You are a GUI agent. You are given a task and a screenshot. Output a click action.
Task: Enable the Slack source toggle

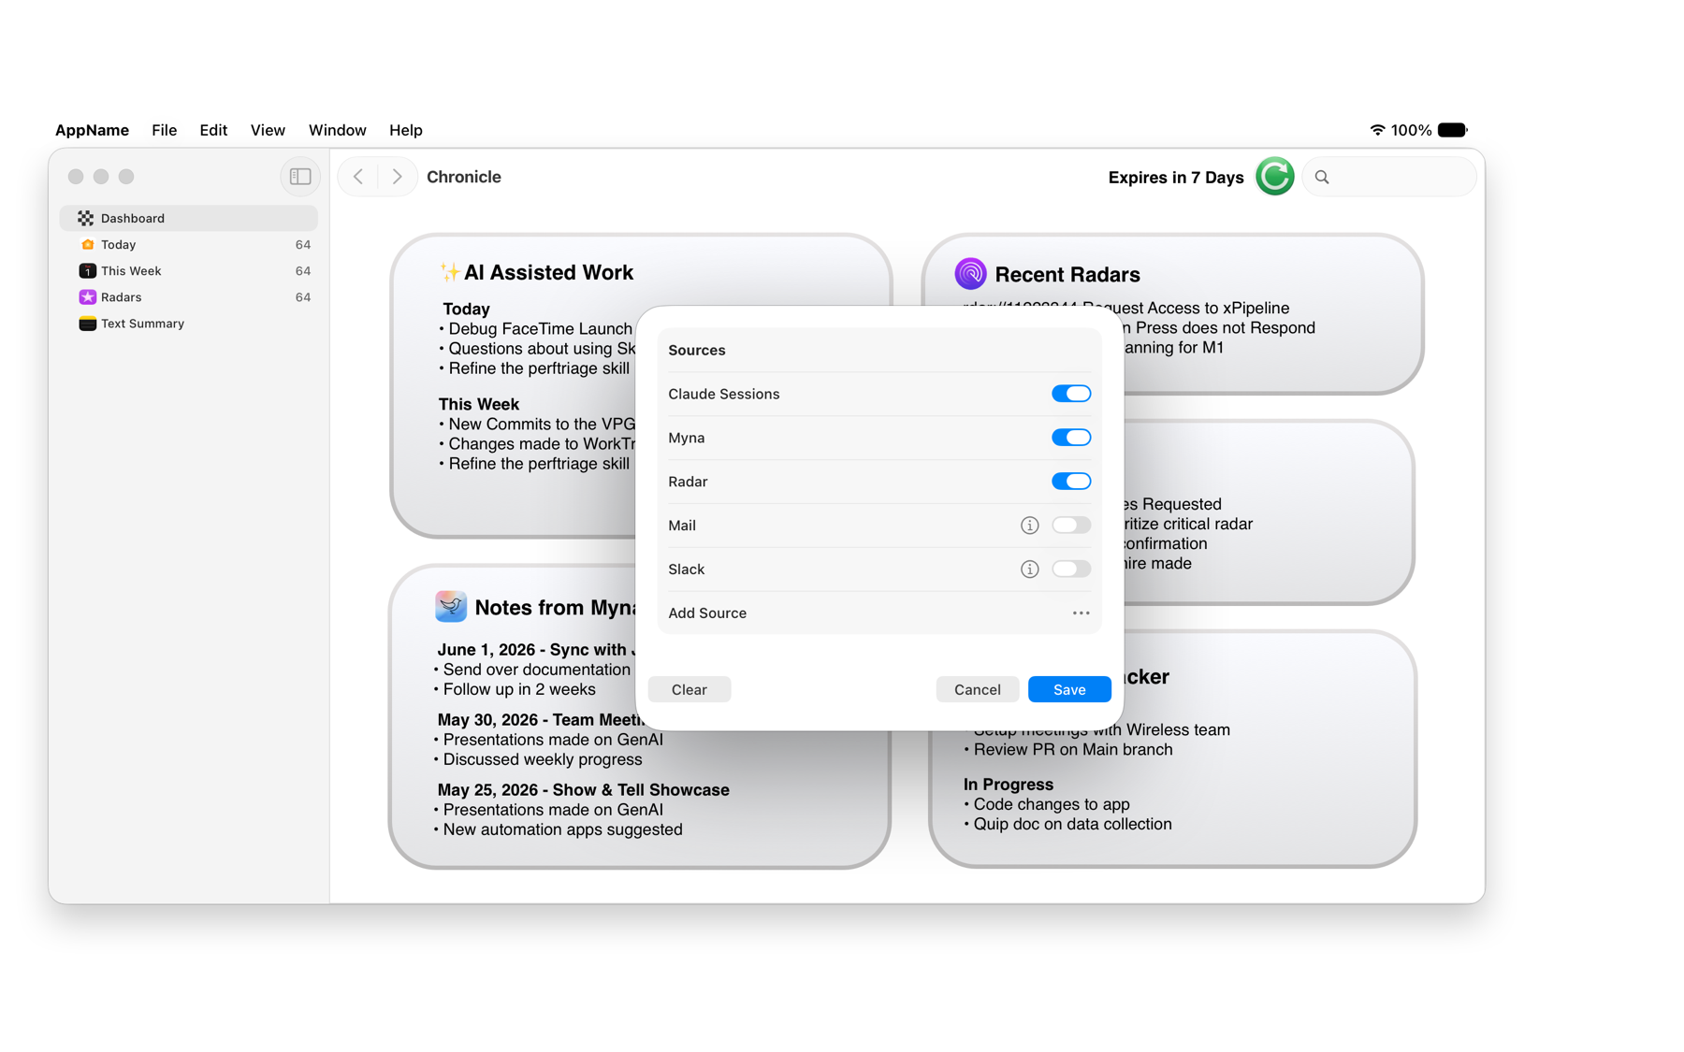[1071, 569]
